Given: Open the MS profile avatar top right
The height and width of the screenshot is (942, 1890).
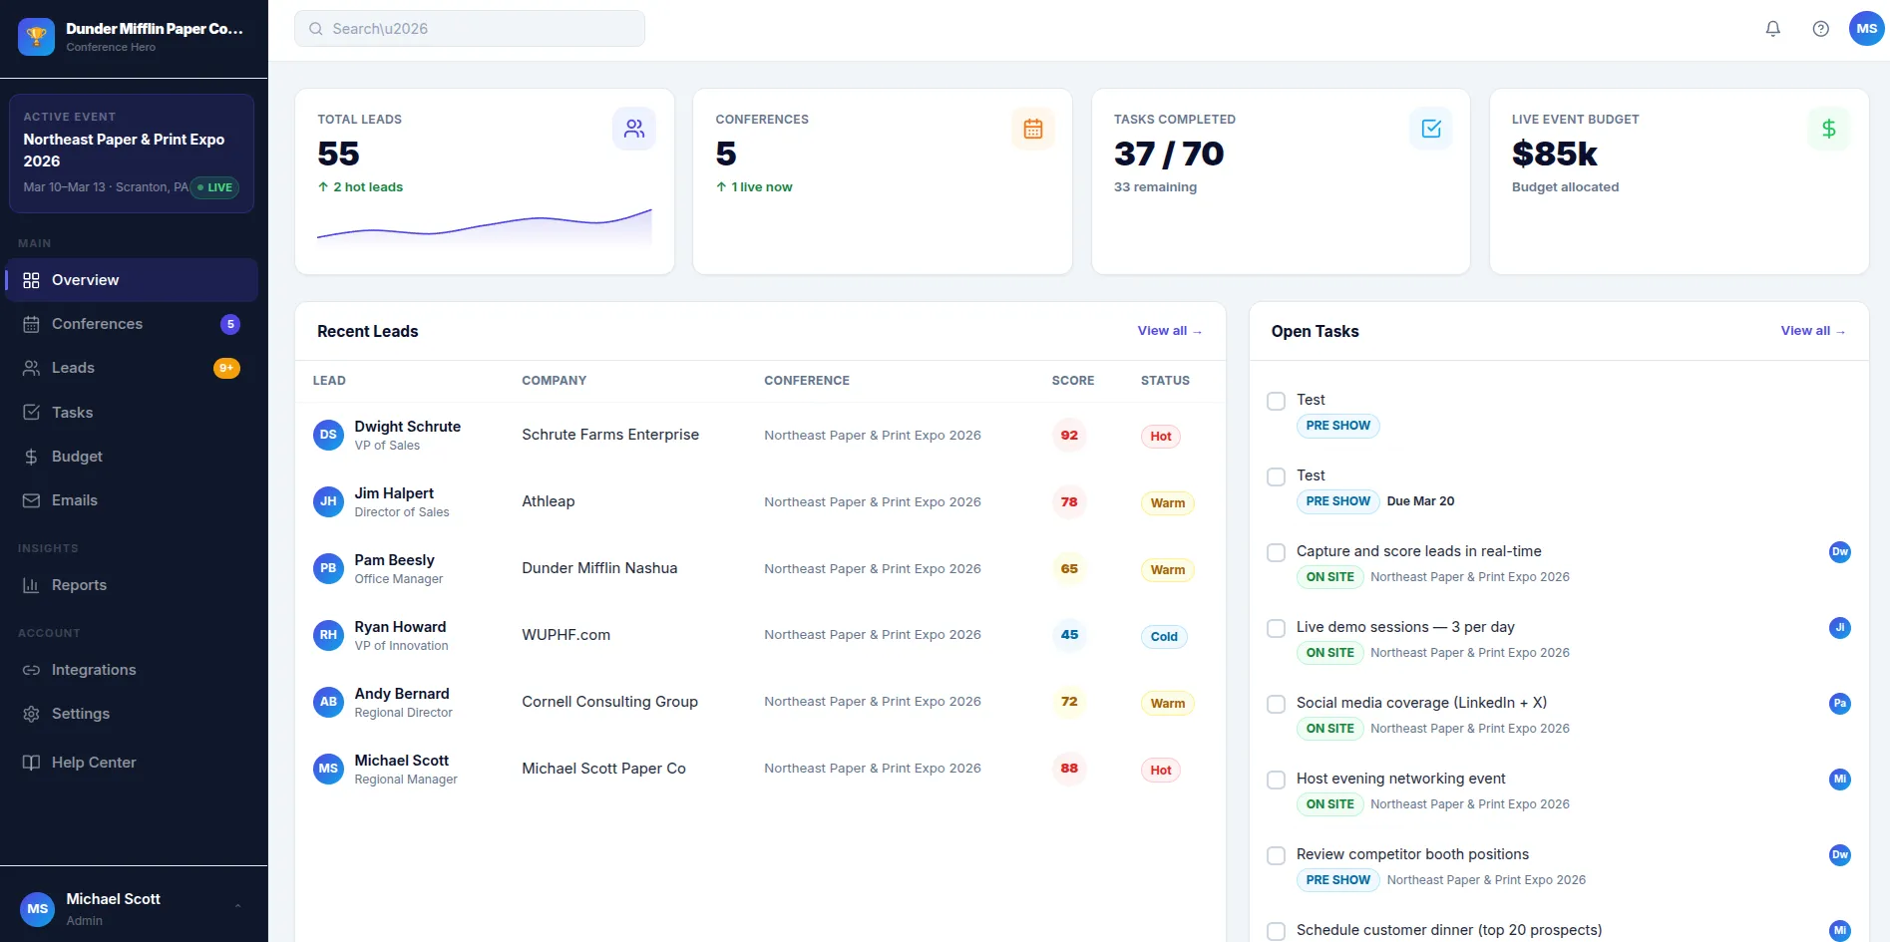Looking at the screenshot, I should point(1866,28).
